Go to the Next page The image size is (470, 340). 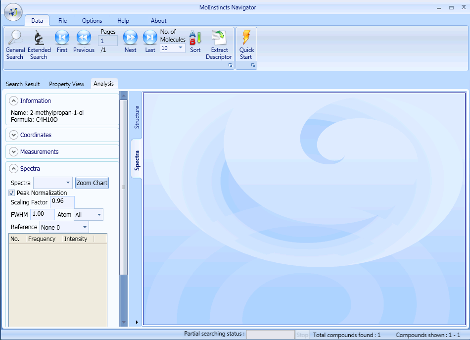click(131, 42)
